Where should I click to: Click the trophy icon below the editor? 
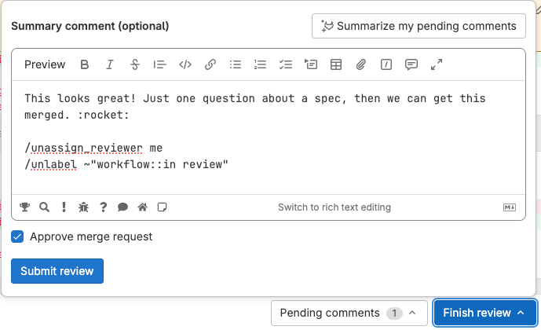25,207
